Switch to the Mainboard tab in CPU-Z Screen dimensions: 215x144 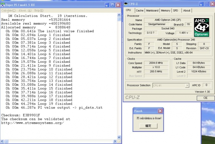[152, 10]
